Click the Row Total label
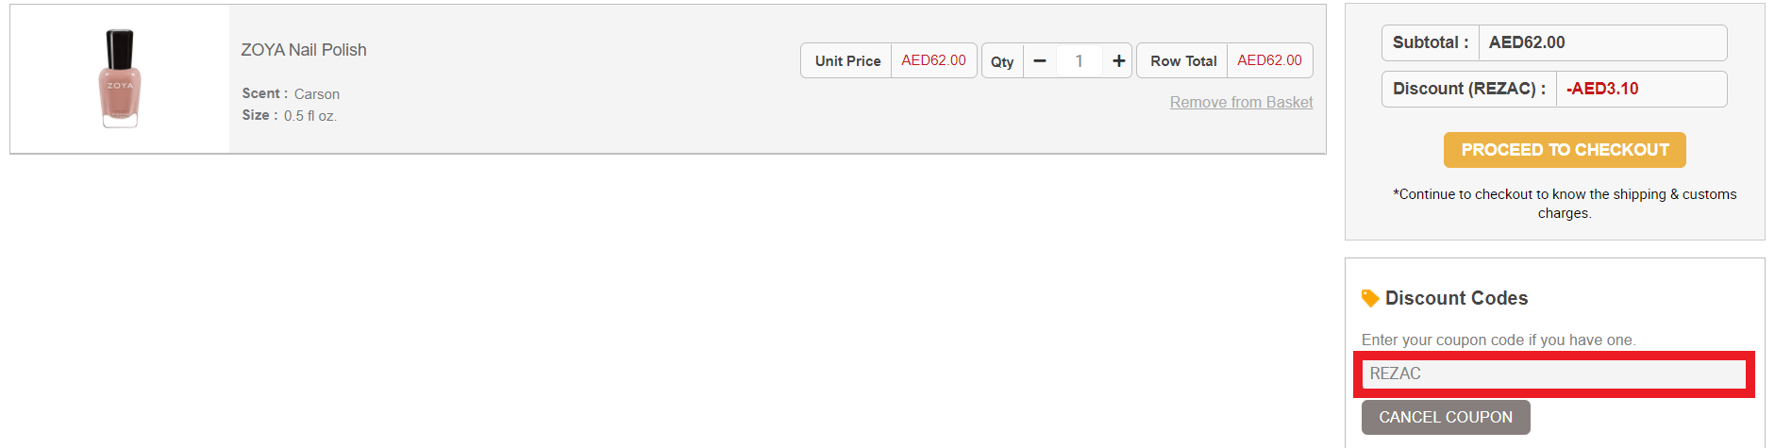Image resolution: width=1775 pixels, height=448 pixels. coord(1183,61)
